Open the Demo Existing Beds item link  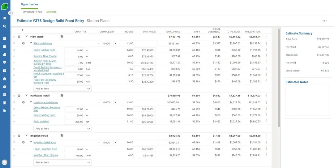tap(44, 50)
